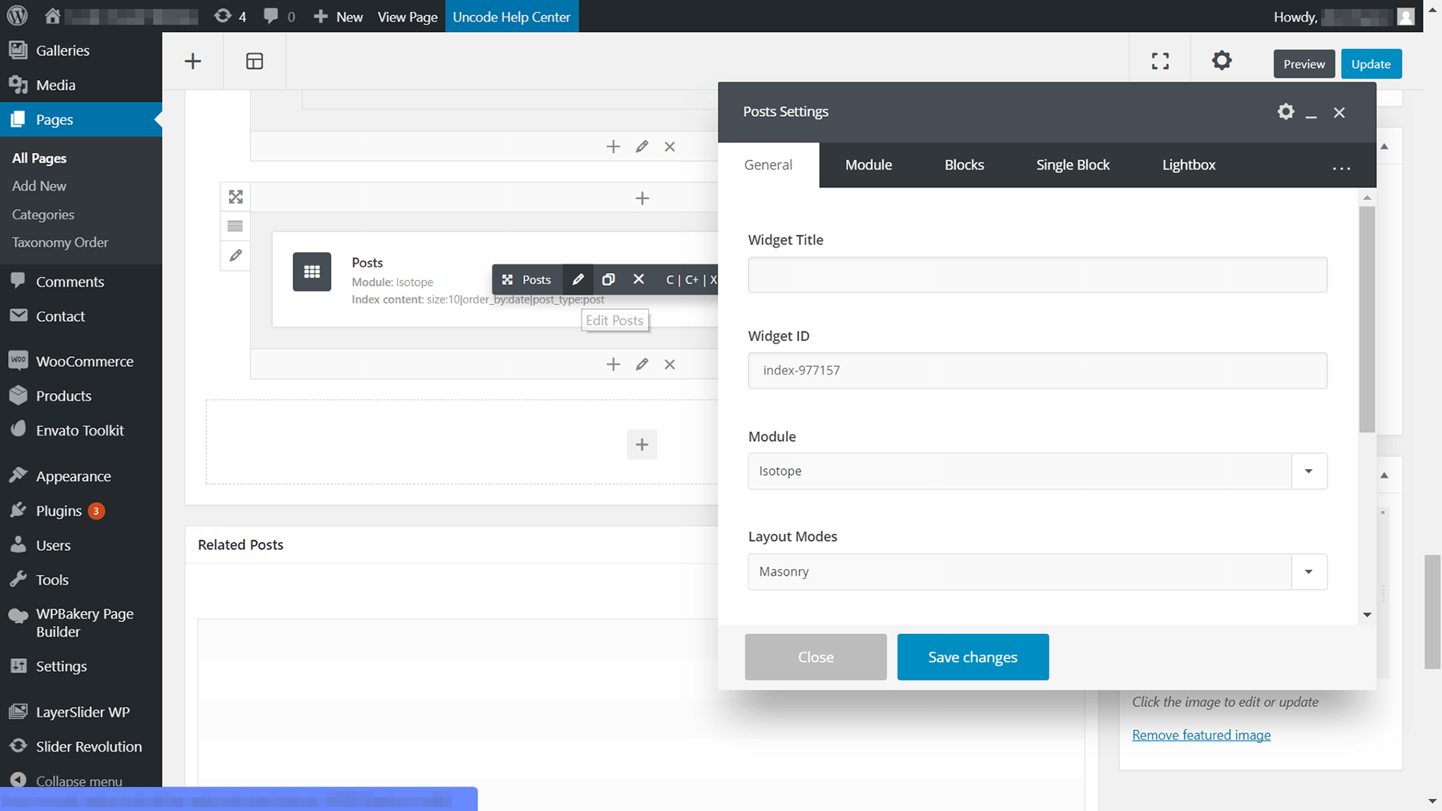
Task: Add element with the top plus icon
Action: tap(193, 61)
